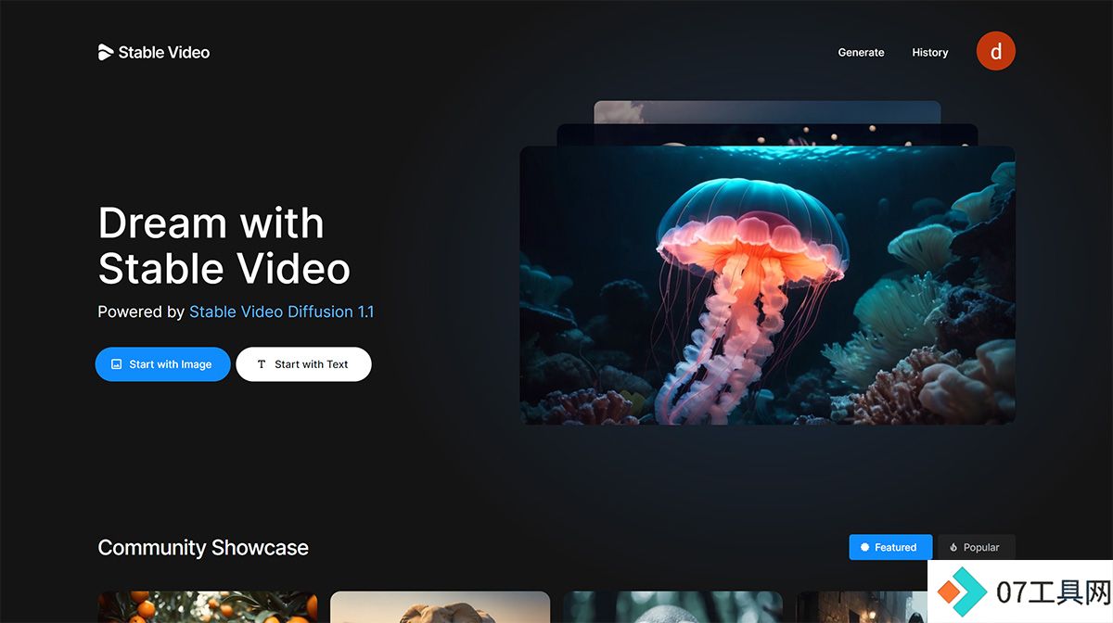Viewport: 1113px width, 623px height.
Task: Open the elephant showcase thumbnail
Action: pos(440,607)
